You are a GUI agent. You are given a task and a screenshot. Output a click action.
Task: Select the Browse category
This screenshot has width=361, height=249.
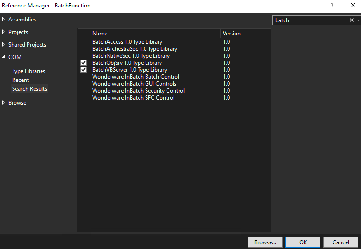(x=17, y=103)
